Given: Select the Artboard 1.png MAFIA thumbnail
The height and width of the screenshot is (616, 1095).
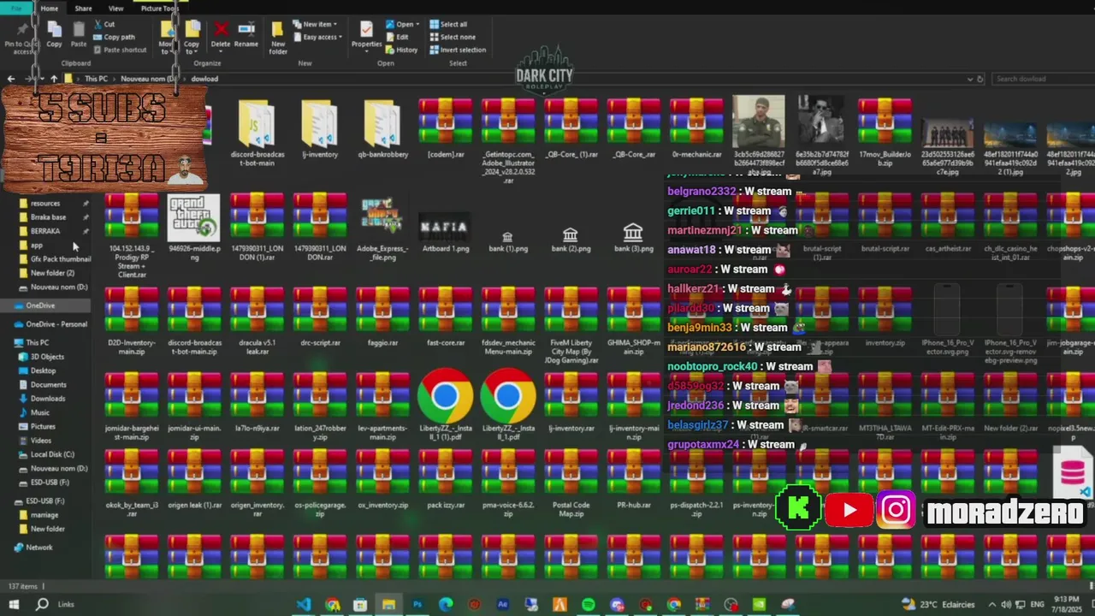Looking at the screenshot, I should 445,226.
